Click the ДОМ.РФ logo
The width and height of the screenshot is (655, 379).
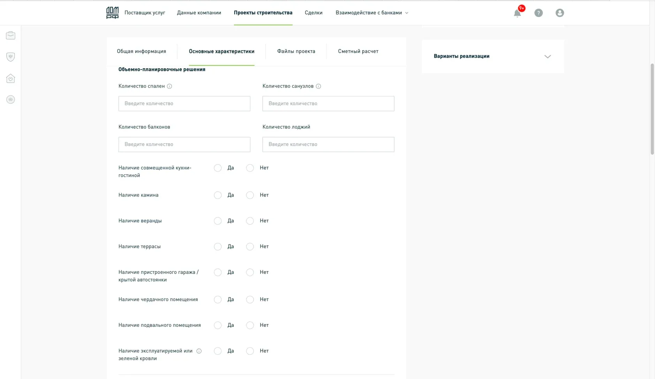pos(112,13)
